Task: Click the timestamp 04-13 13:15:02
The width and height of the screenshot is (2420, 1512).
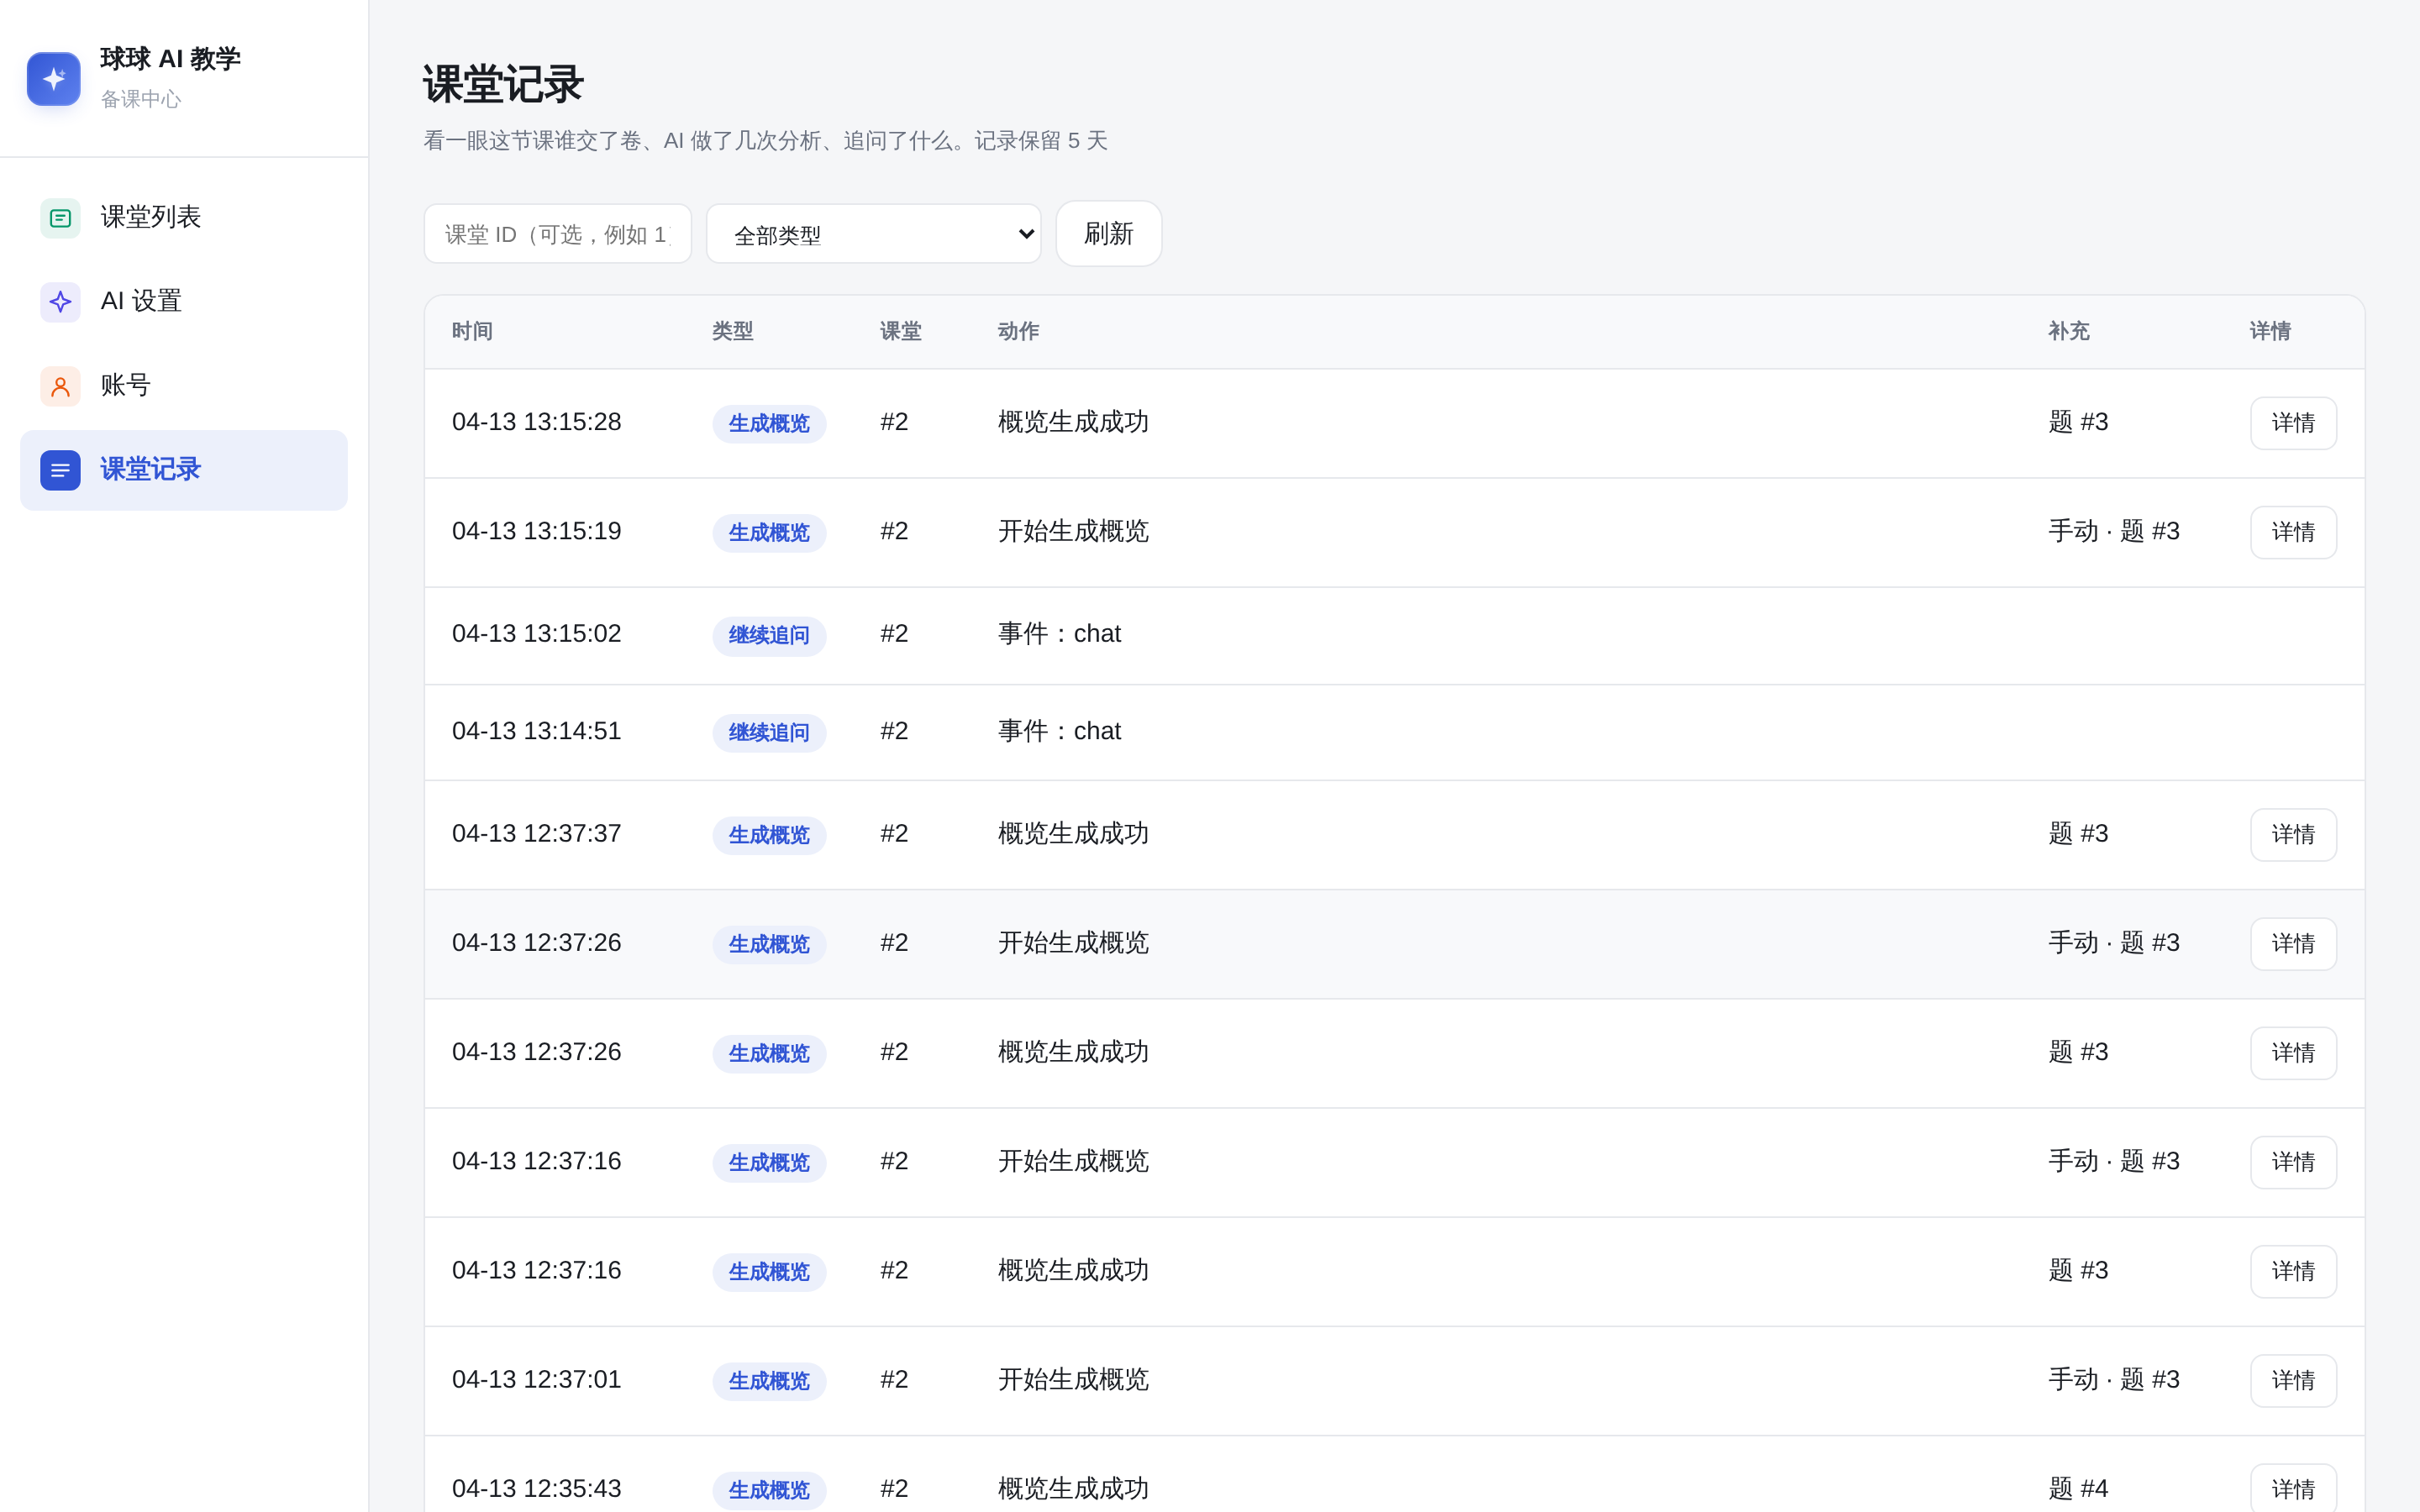Action: click(537, 634)
